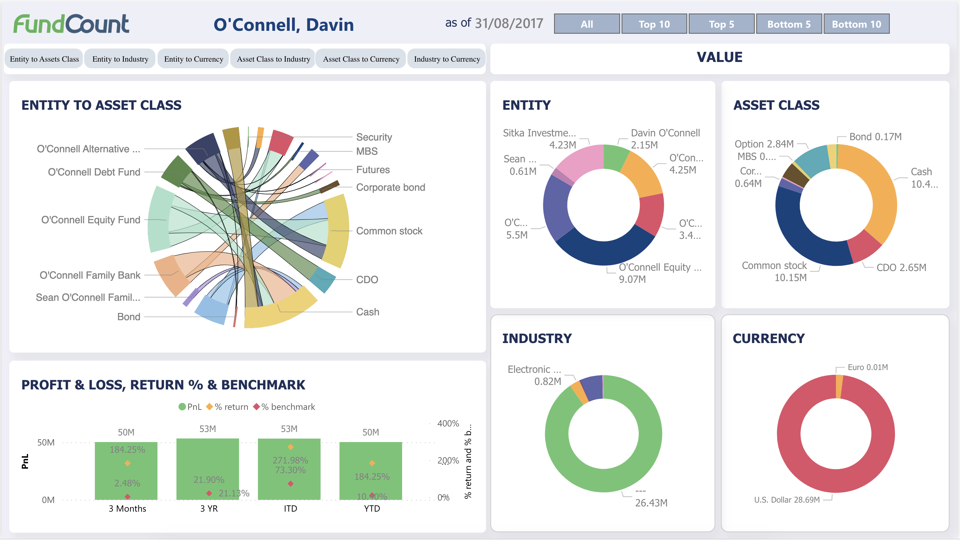Viewport: 960px width, 540px height.
Task: Select the light blue Bond chord arc
Action: point(211,310)
